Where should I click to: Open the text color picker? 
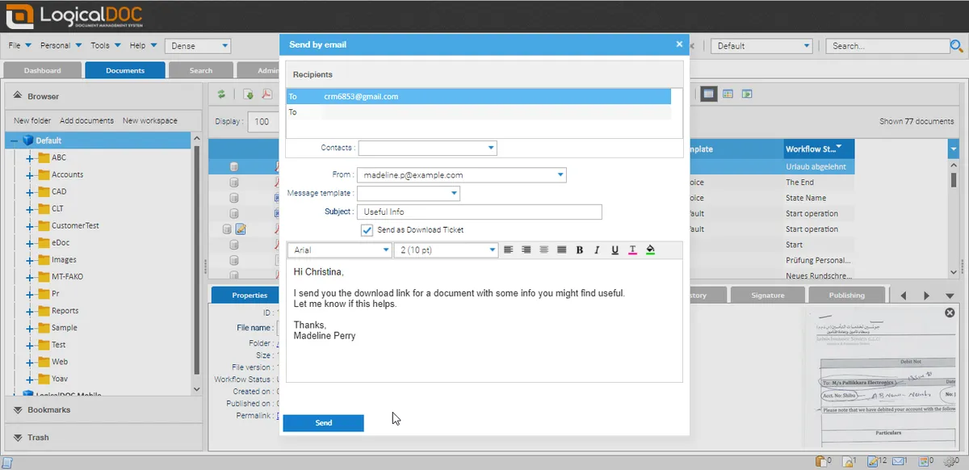(632, 250)
